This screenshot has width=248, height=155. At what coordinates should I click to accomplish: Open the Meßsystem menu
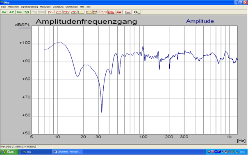[14, 7]
